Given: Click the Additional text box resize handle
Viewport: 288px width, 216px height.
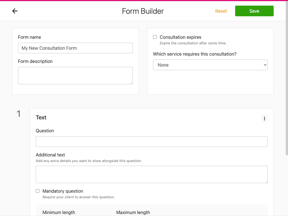Looking at the screenshot, I should point(266,181).
